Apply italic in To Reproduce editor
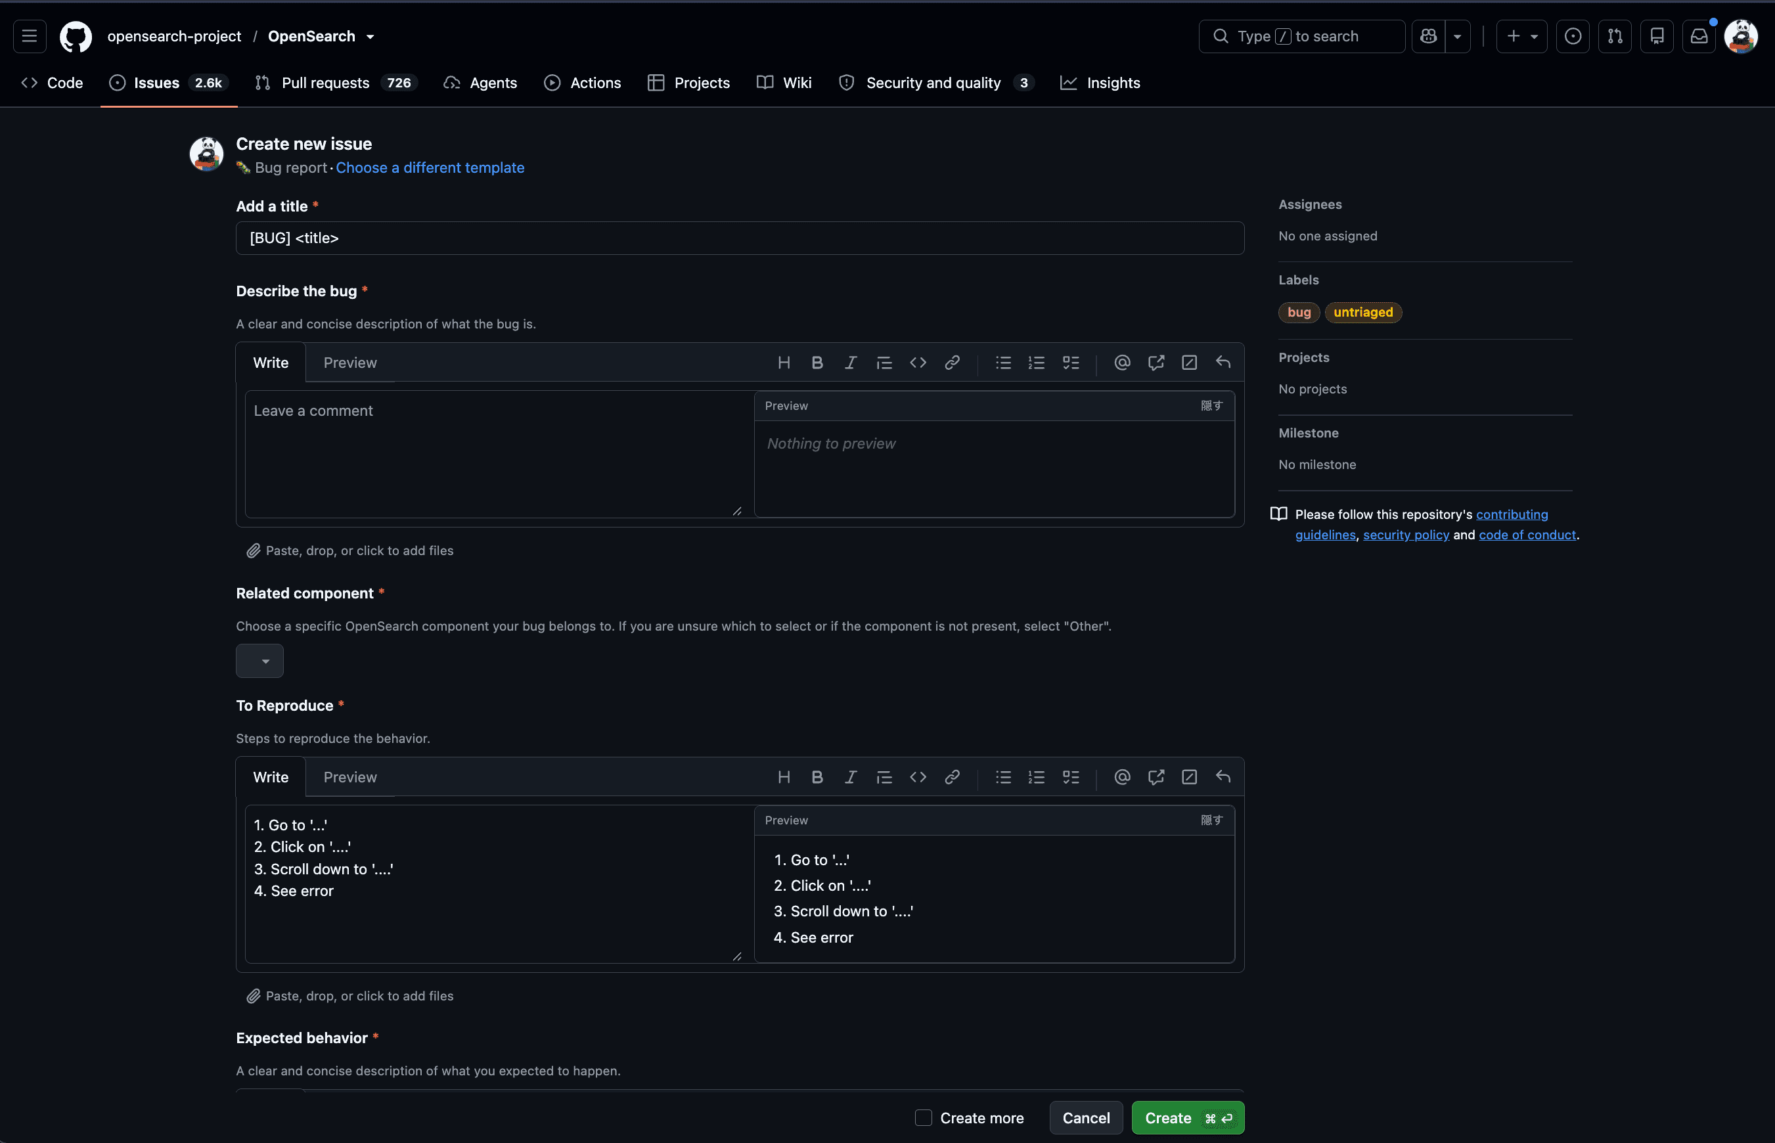1775x1143 pixels. [x=851, y=777]
